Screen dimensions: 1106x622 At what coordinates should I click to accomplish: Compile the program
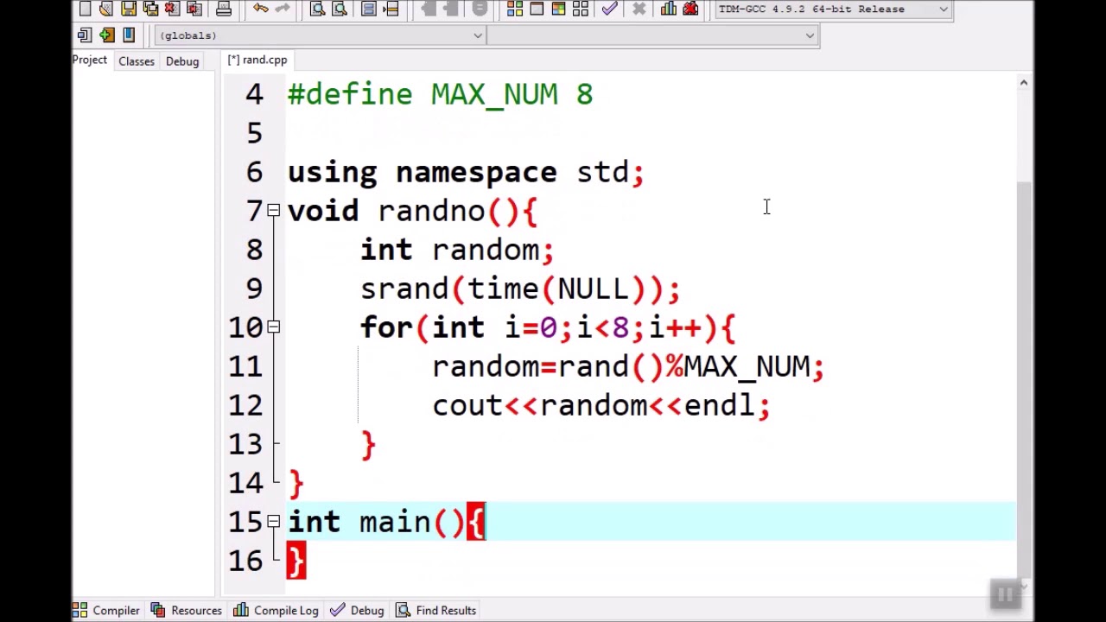tap(515, 9)
